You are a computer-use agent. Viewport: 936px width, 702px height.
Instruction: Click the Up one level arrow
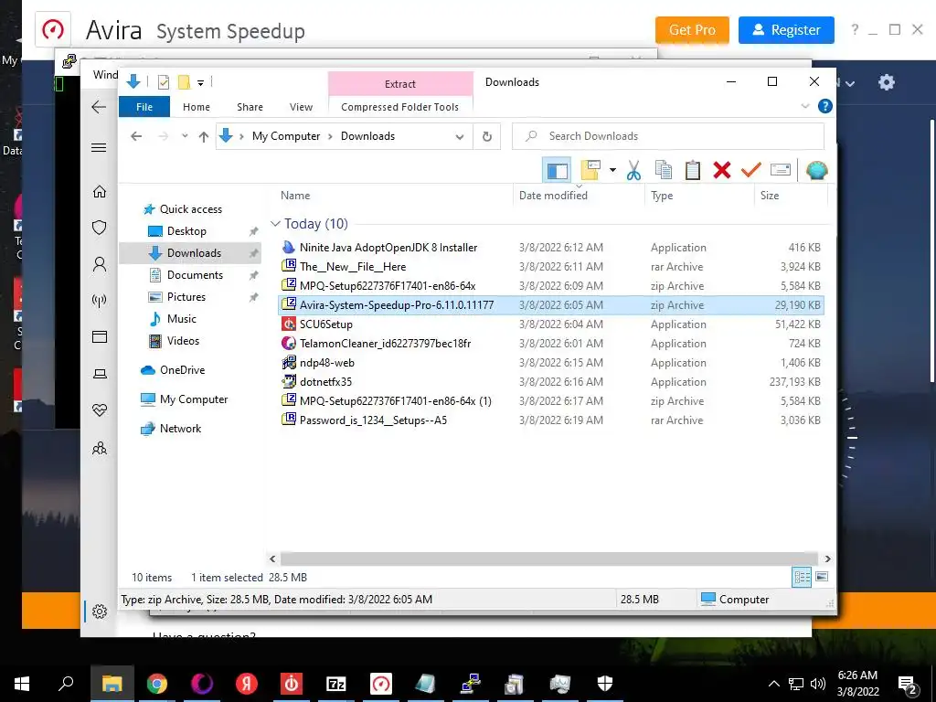pos(204,137)
